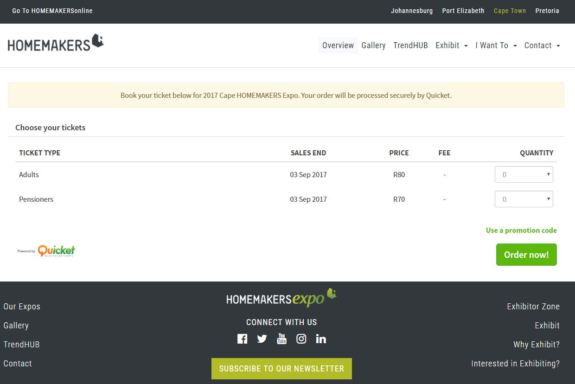This screenshot has height=384, width=575.
Task: Open the Gallery page from navbar
Action: click(374, 45)
